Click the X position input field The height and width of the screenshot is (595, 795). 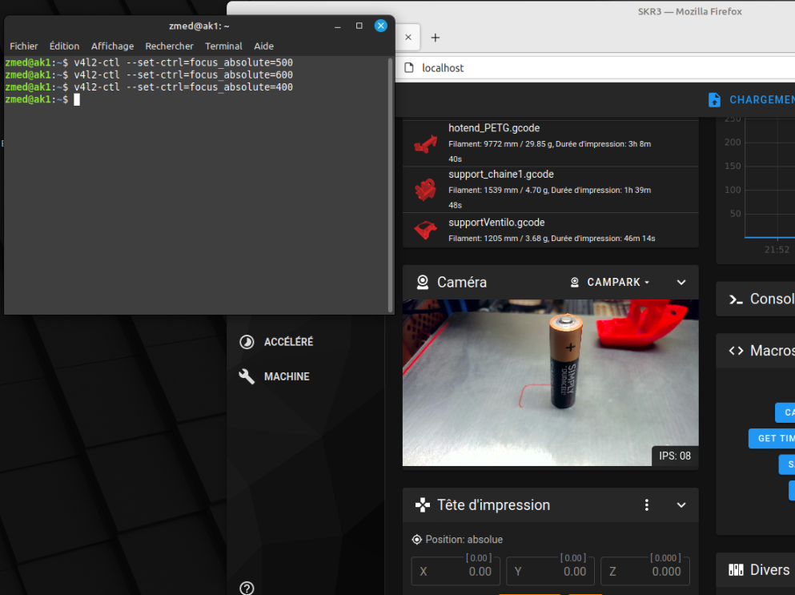pos(456,572)
